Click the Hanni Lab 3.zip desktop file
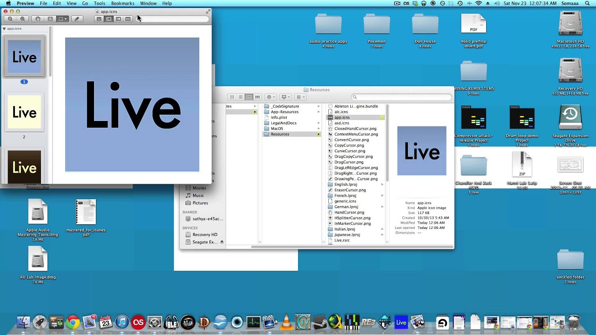596x335 pixels. pyautogui.click(x=522, y=165)
